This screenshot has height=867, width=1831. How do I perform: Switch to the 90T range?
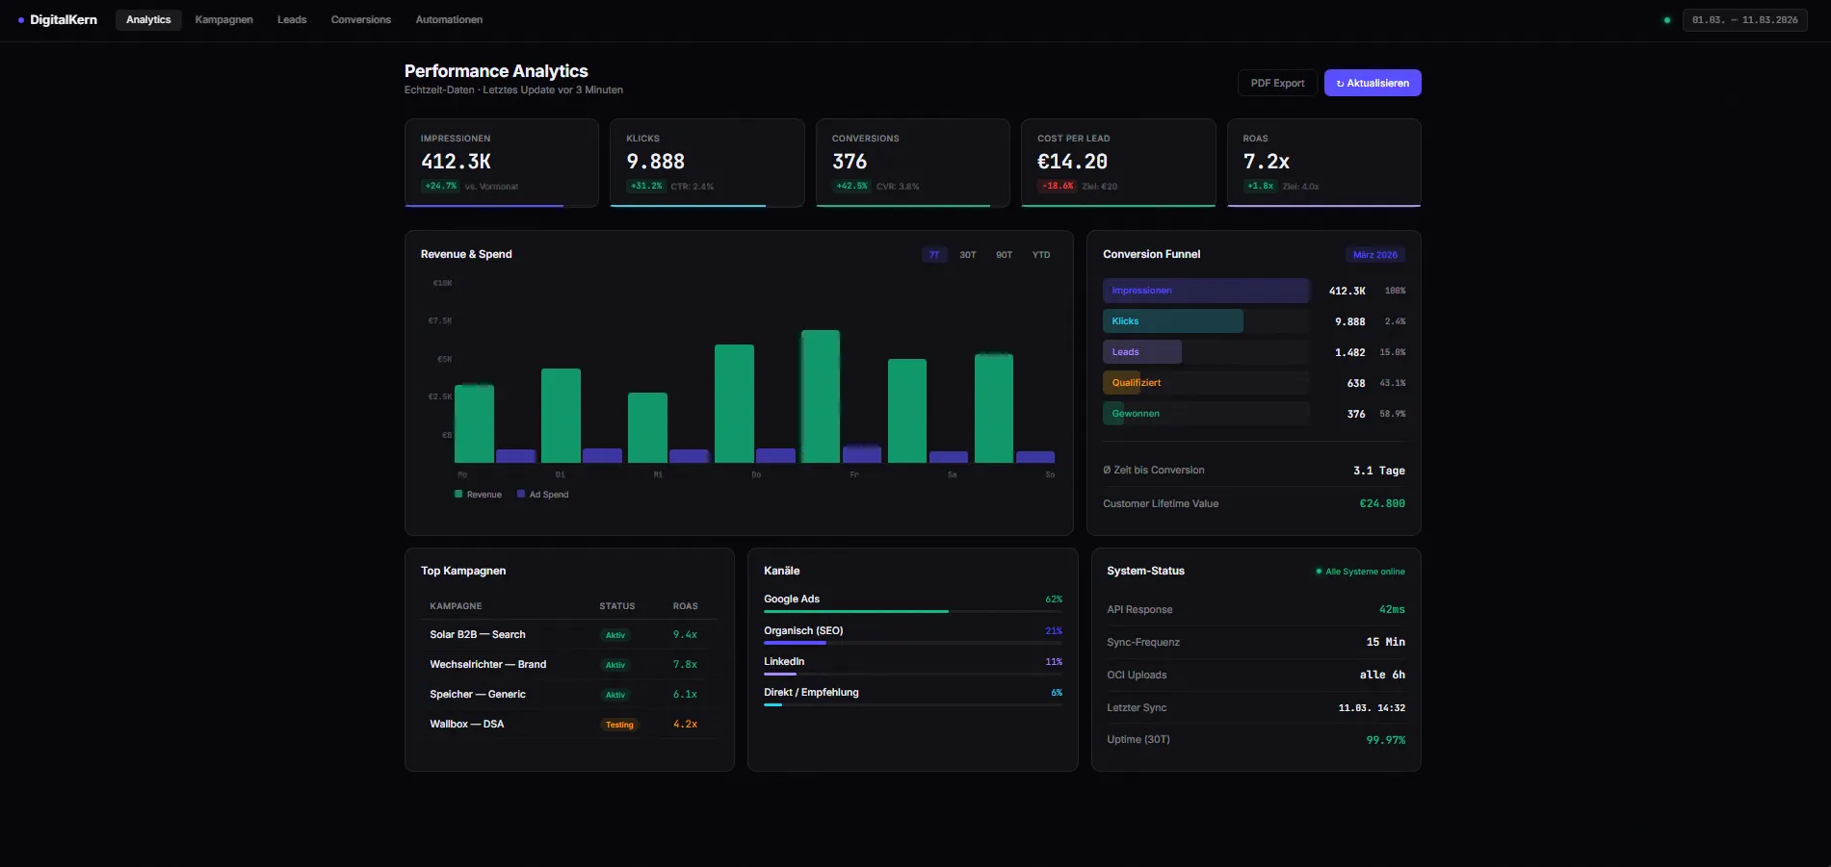[1003, 254]
